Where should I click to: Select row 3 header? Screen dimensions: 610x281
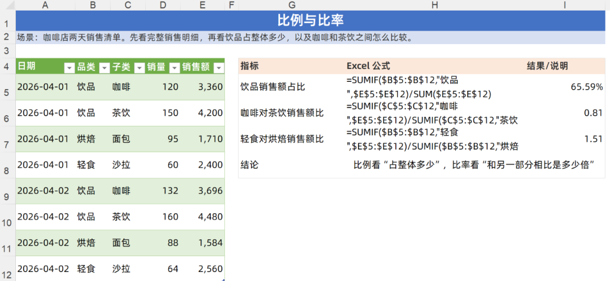8,51
